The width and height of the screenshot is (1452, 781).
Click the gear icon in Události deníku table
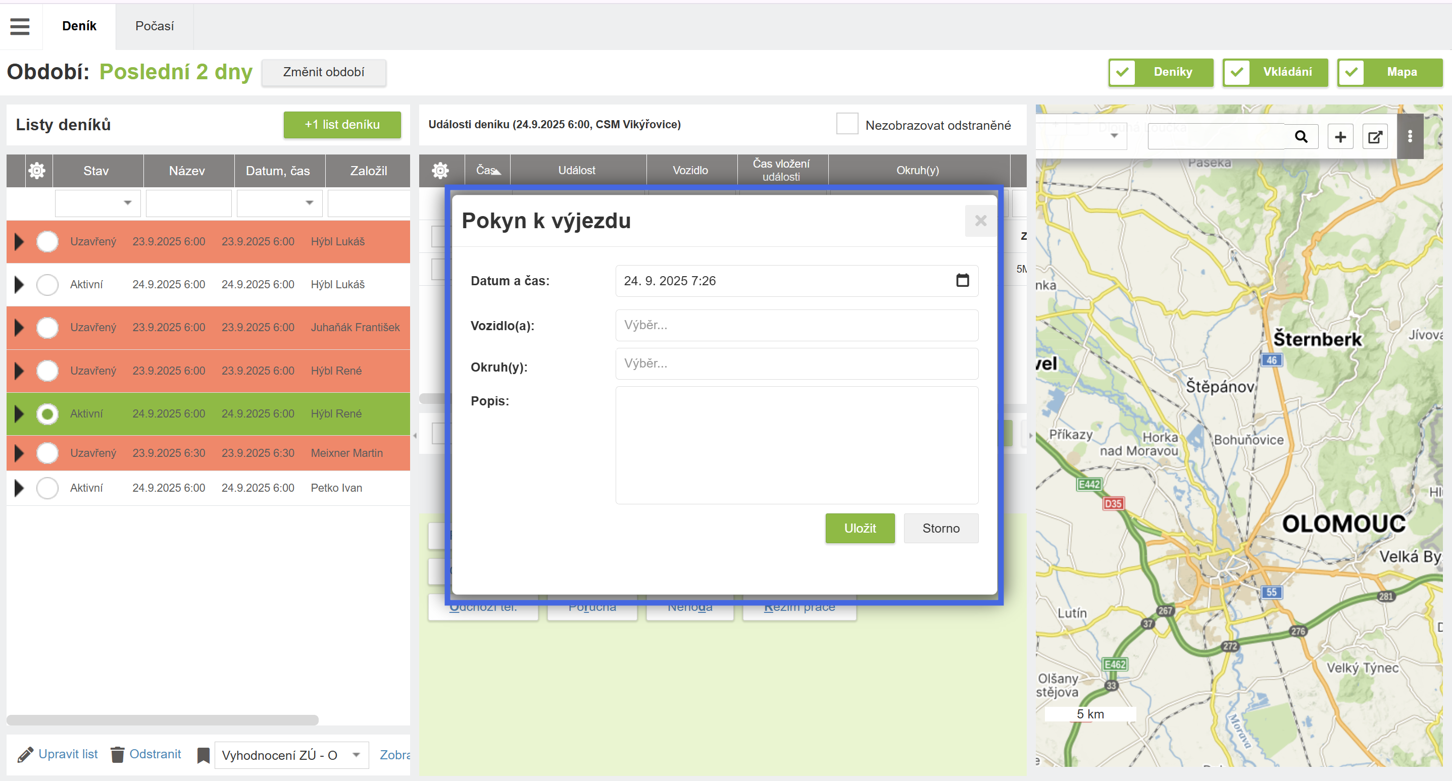[x=440, y=170]
